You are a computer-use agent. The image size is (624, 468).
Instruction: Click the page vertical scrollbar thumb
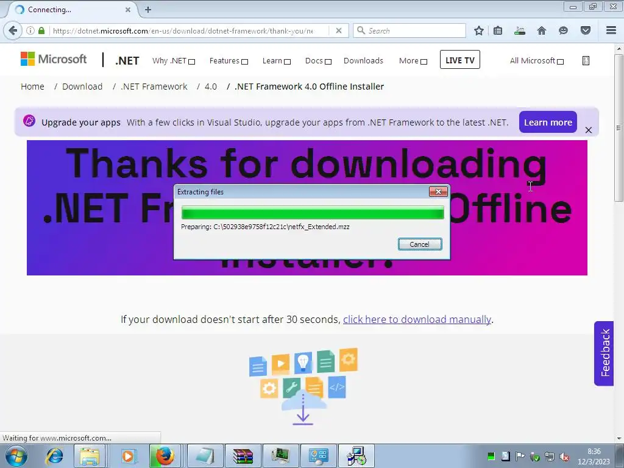coord(619,128)
